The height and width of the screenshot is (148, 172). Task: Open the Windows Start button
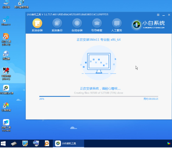[x=3, y=144]
